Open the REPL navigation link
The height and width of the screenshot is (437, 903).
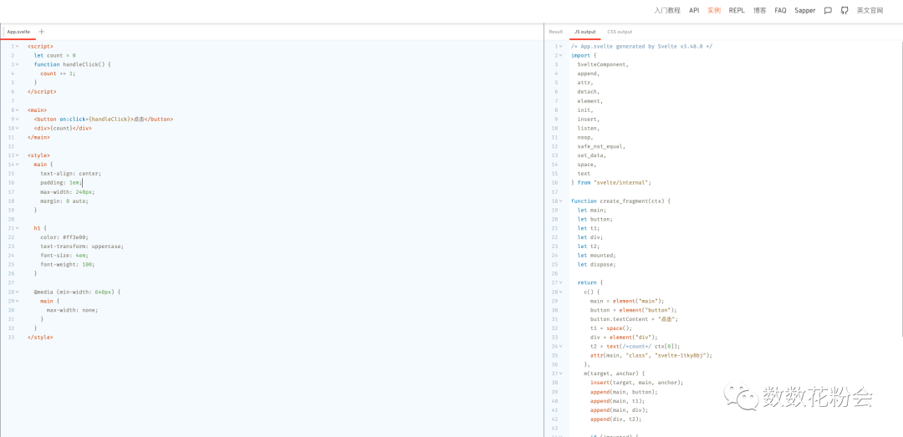click(737, 10)
